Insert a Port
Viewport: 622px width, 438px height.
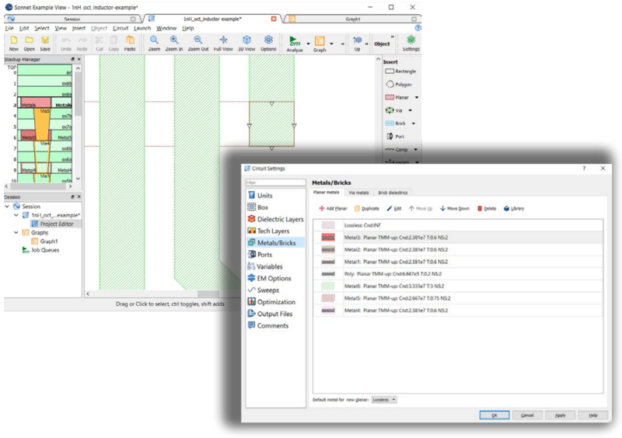click(395, 137)
